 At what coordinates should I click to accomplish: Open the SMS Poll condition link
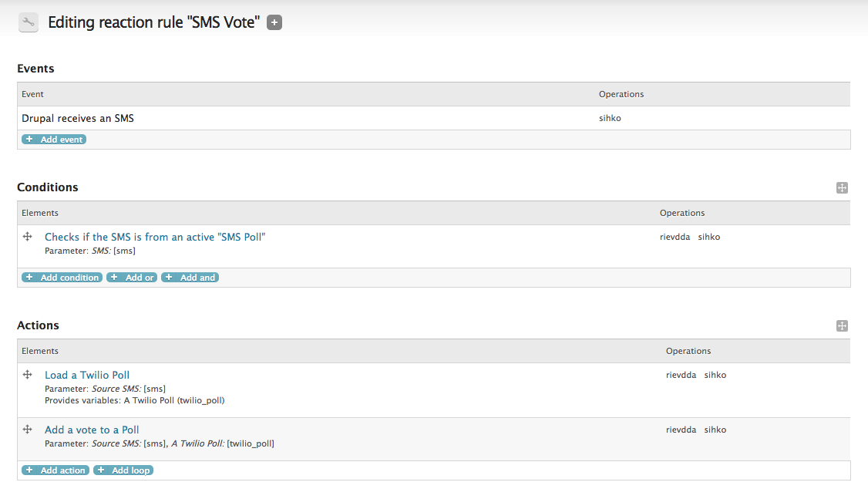pos(155,237)
